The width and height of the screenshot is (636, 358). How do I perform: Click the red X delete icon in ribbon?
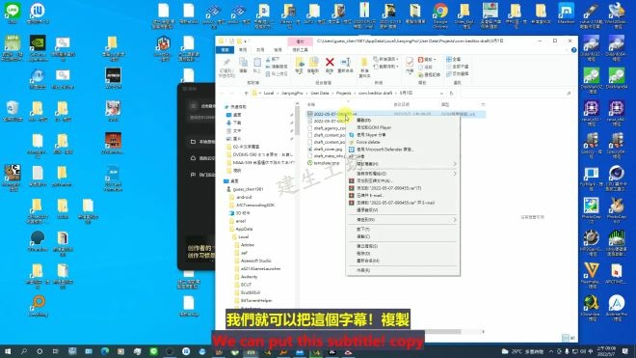(x=330, y=62)
